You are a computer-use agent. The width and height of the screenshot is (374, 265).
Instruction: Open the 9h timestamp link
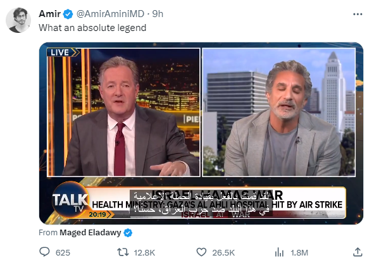pos(158,14)
